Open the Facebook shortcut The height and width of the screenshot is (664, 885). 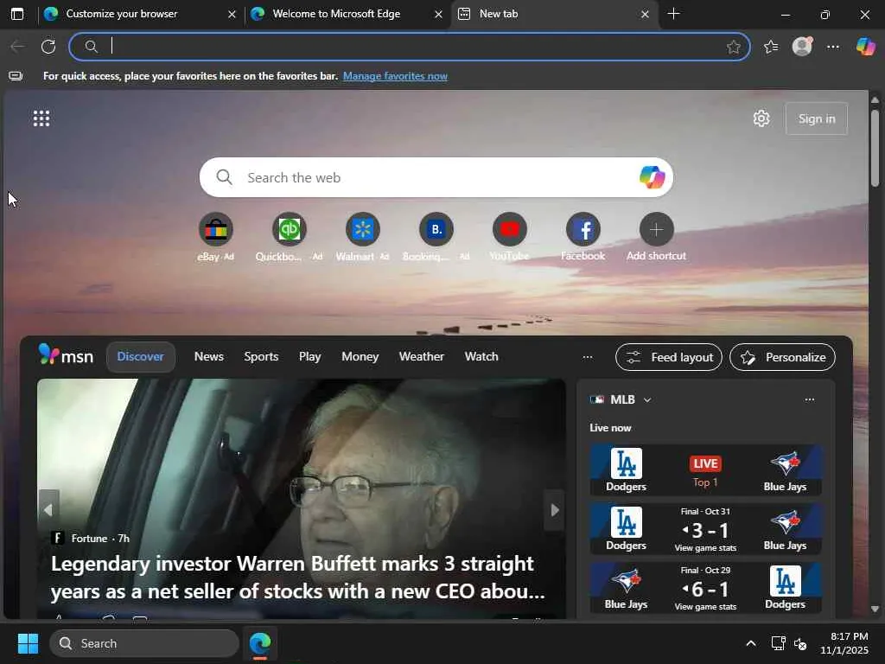coord(583,229)
